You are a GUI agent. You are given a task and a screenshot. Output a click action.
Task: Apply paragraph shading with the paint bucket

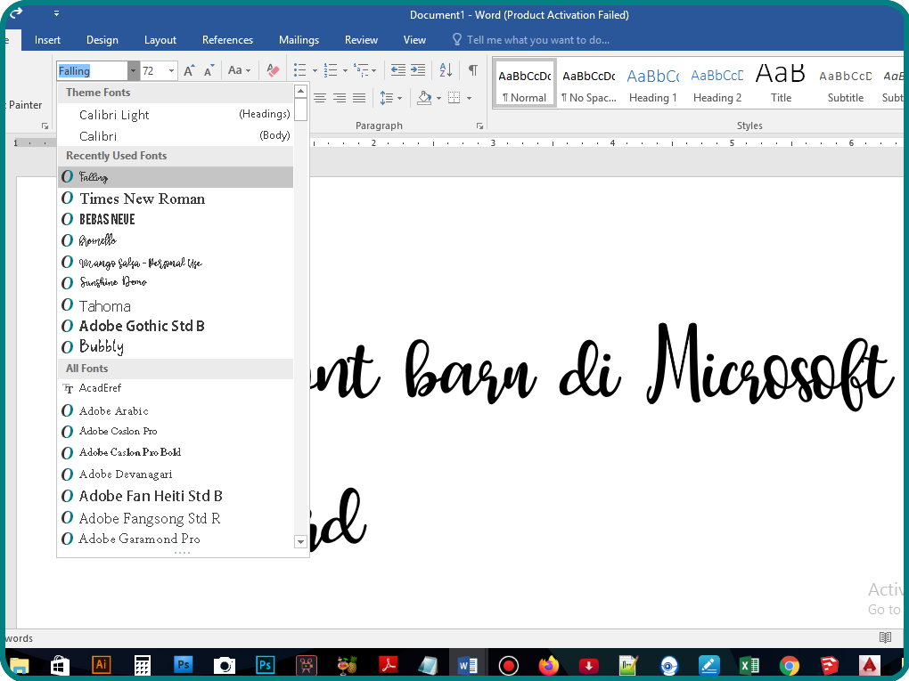[x=424, y=98]
